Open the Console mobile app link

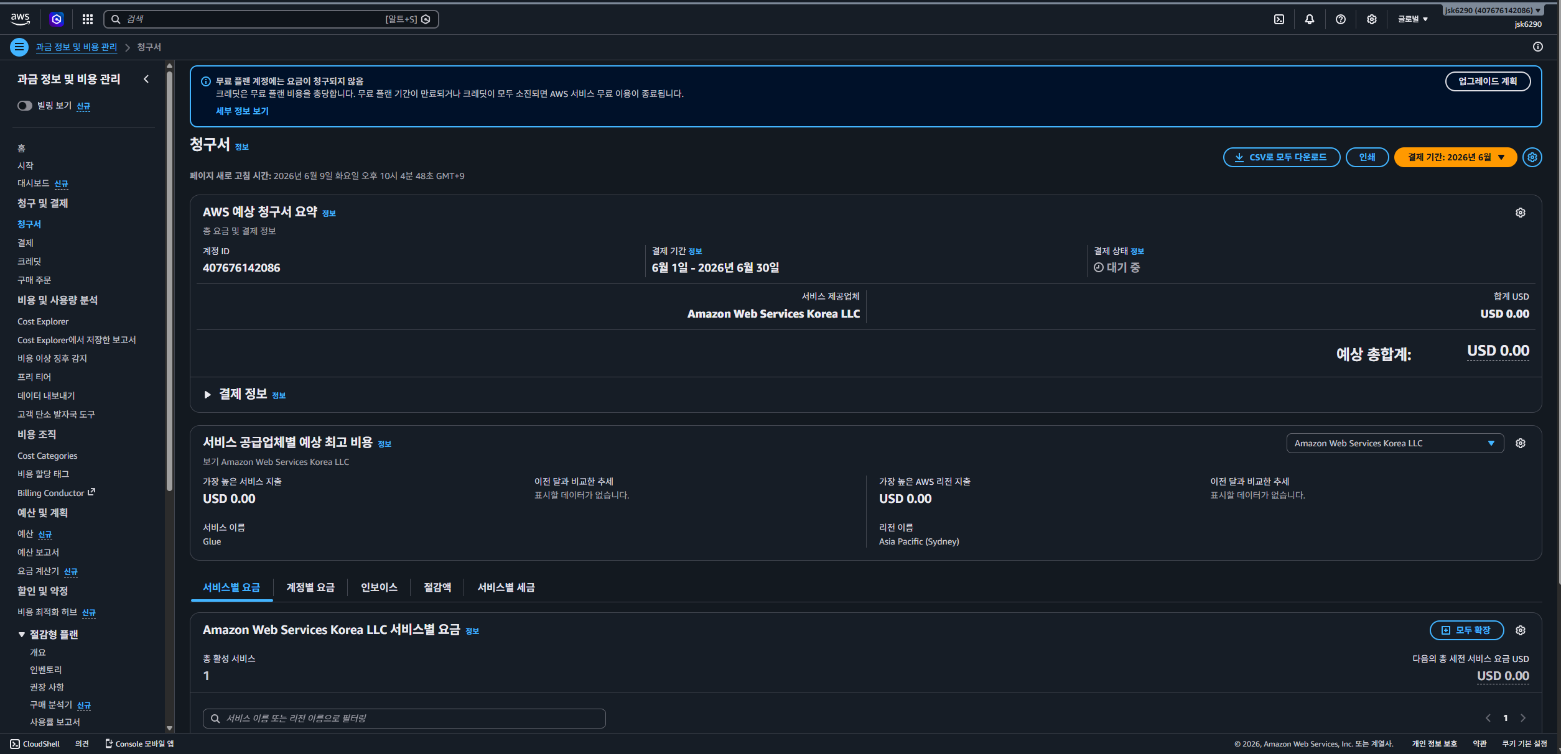139,744
